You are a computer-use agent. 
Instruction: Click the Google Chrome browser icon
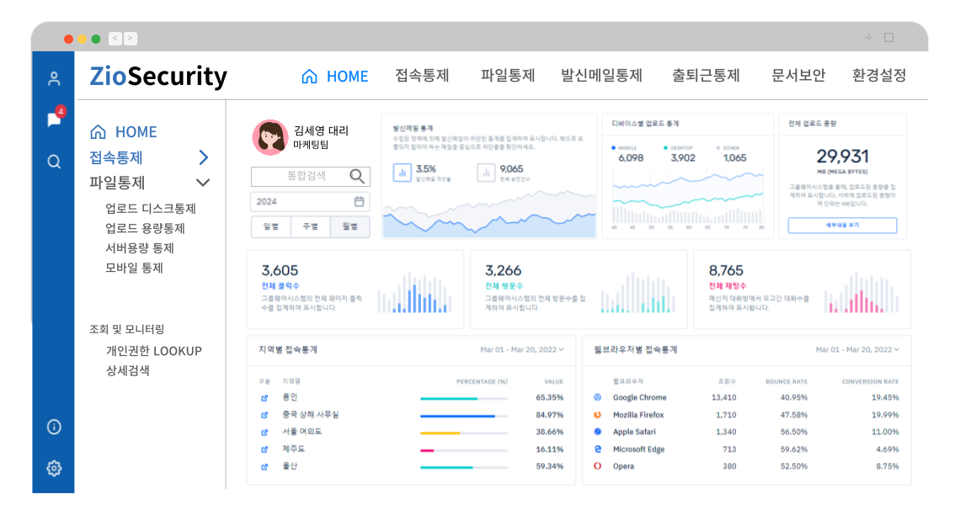[x=598, y=397]
